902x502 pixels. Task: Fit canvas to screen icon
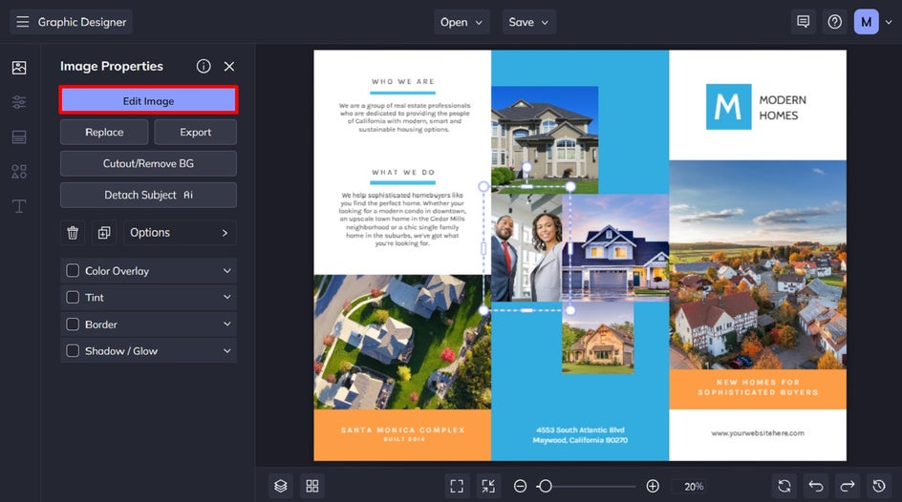pyautogui.click(x=457, y=486)
